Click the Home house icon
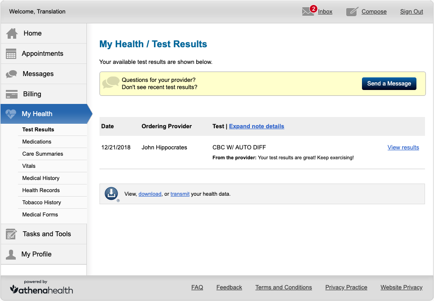Viewport: 434px width, 301px height. point(12,33)
